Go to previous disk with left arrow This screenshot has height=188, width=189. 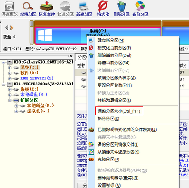[x=7, y=28]
